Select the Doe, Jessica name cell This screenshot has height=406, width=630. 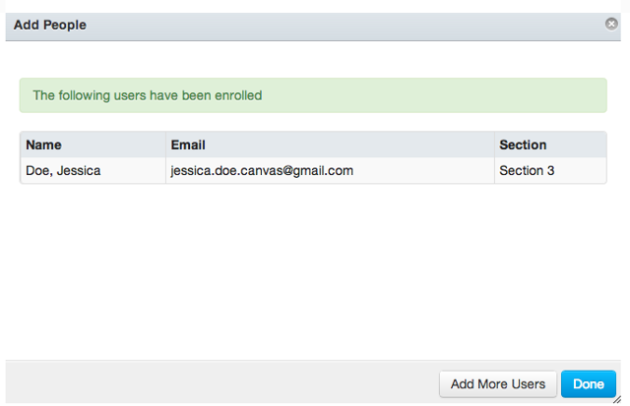pos(63,170)
